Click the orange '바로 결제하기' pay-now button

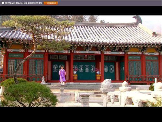(51, 3)
